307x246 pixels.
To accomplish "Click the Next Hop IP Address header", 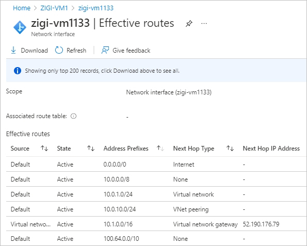I will pos(271,149).
